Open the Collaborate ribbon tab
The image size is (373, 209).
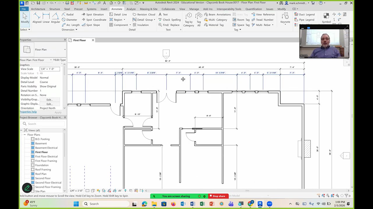click(168, 9)
